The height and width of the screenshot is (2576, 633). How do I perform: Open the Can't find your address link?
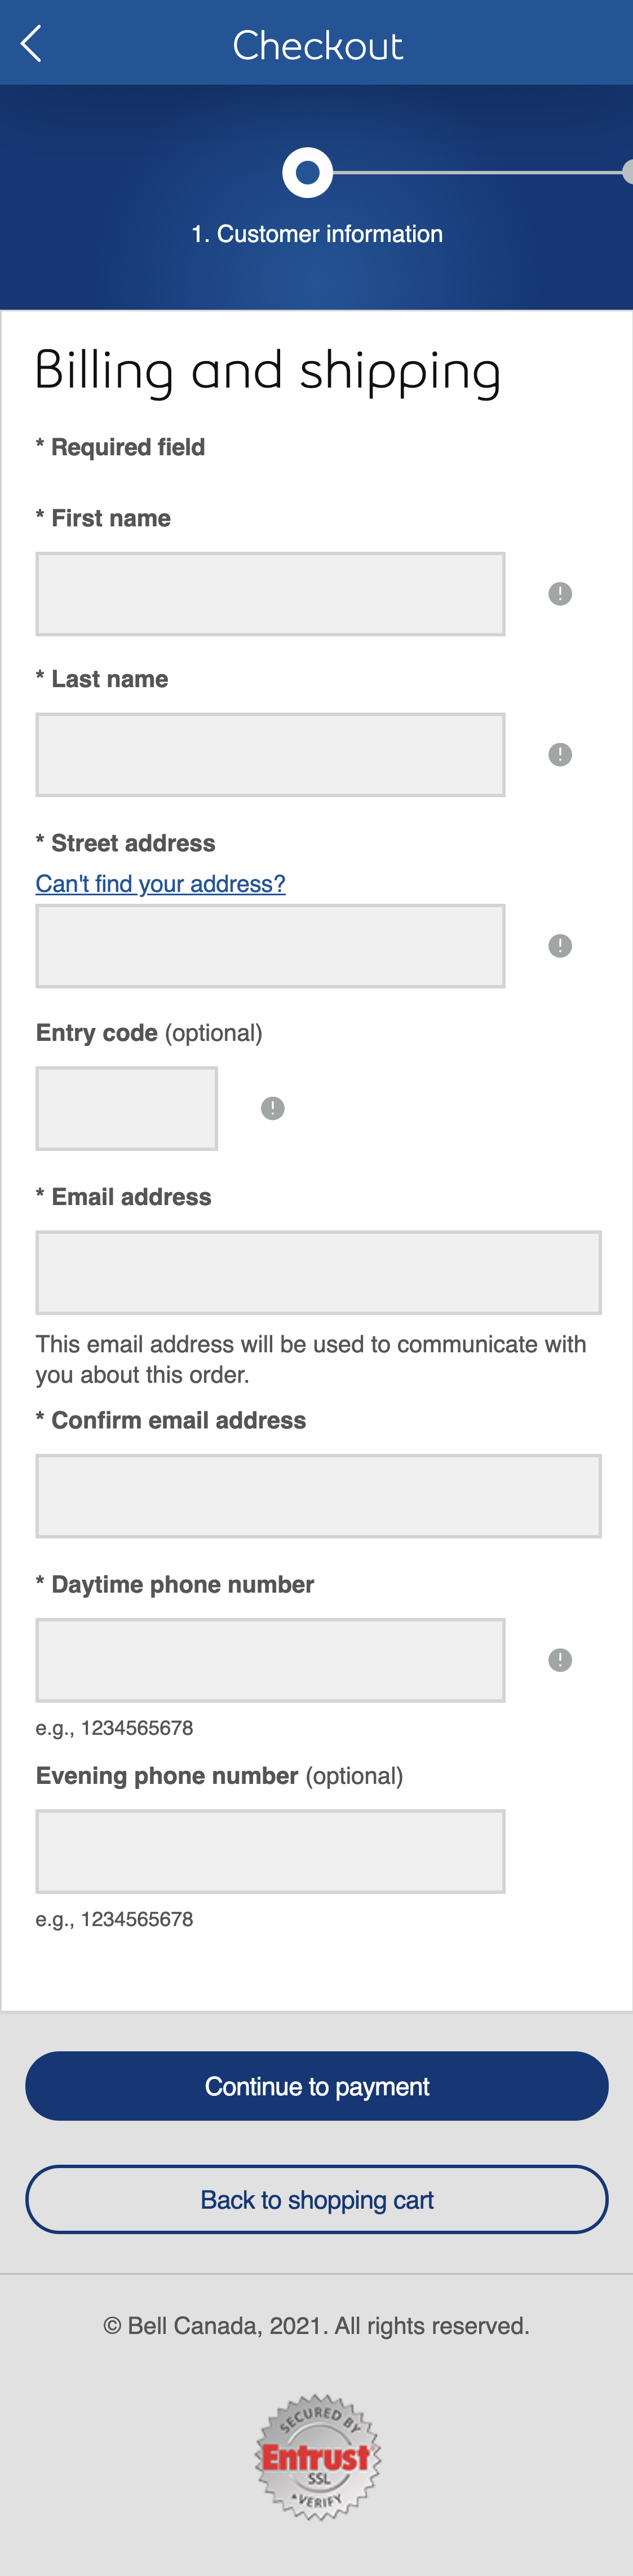pyautogui.click(x=160, y=883)
